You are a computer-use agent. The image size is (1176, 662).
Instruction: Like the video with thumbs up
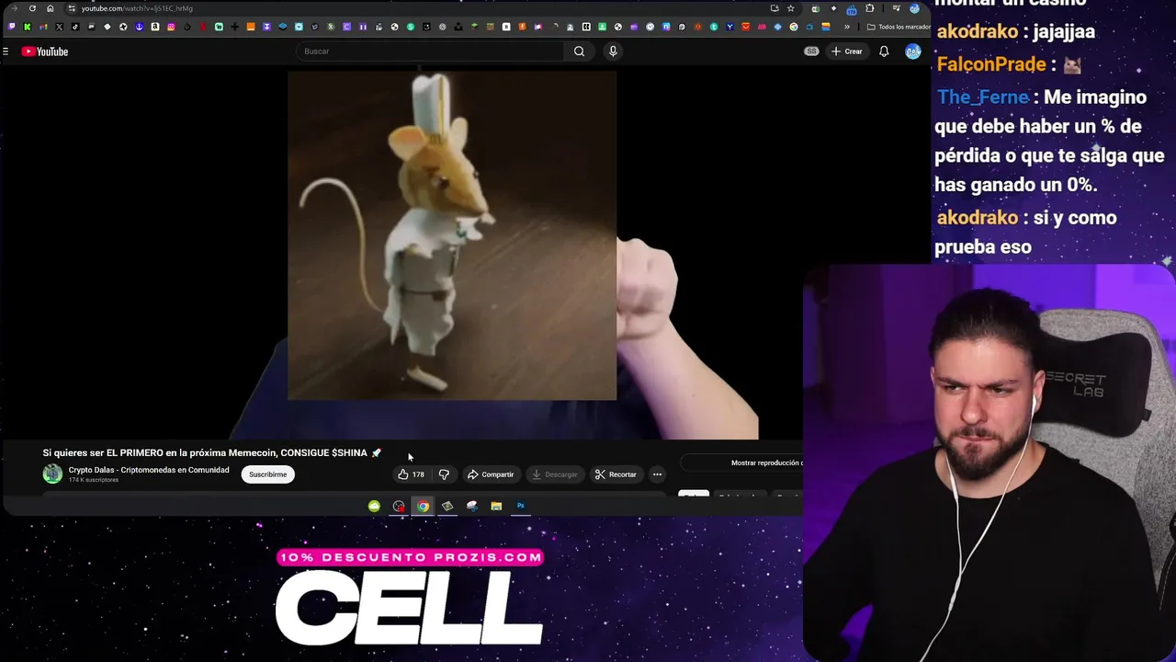(x=410, y=474)
